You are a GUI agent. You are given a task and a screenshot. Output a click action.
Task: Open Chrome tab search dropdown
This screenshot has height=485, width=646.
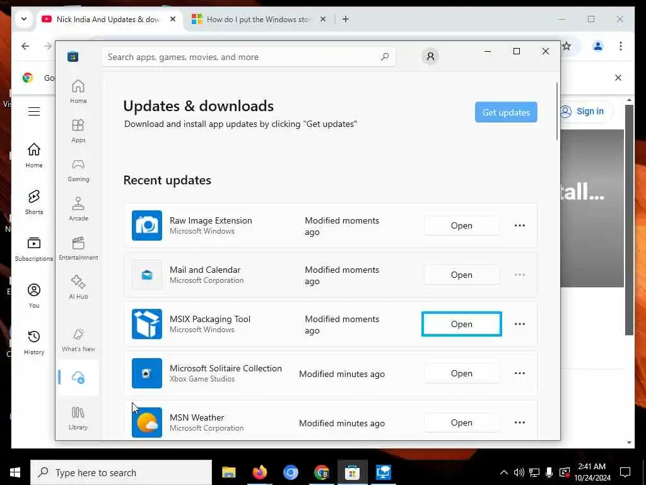click(24, 19)
